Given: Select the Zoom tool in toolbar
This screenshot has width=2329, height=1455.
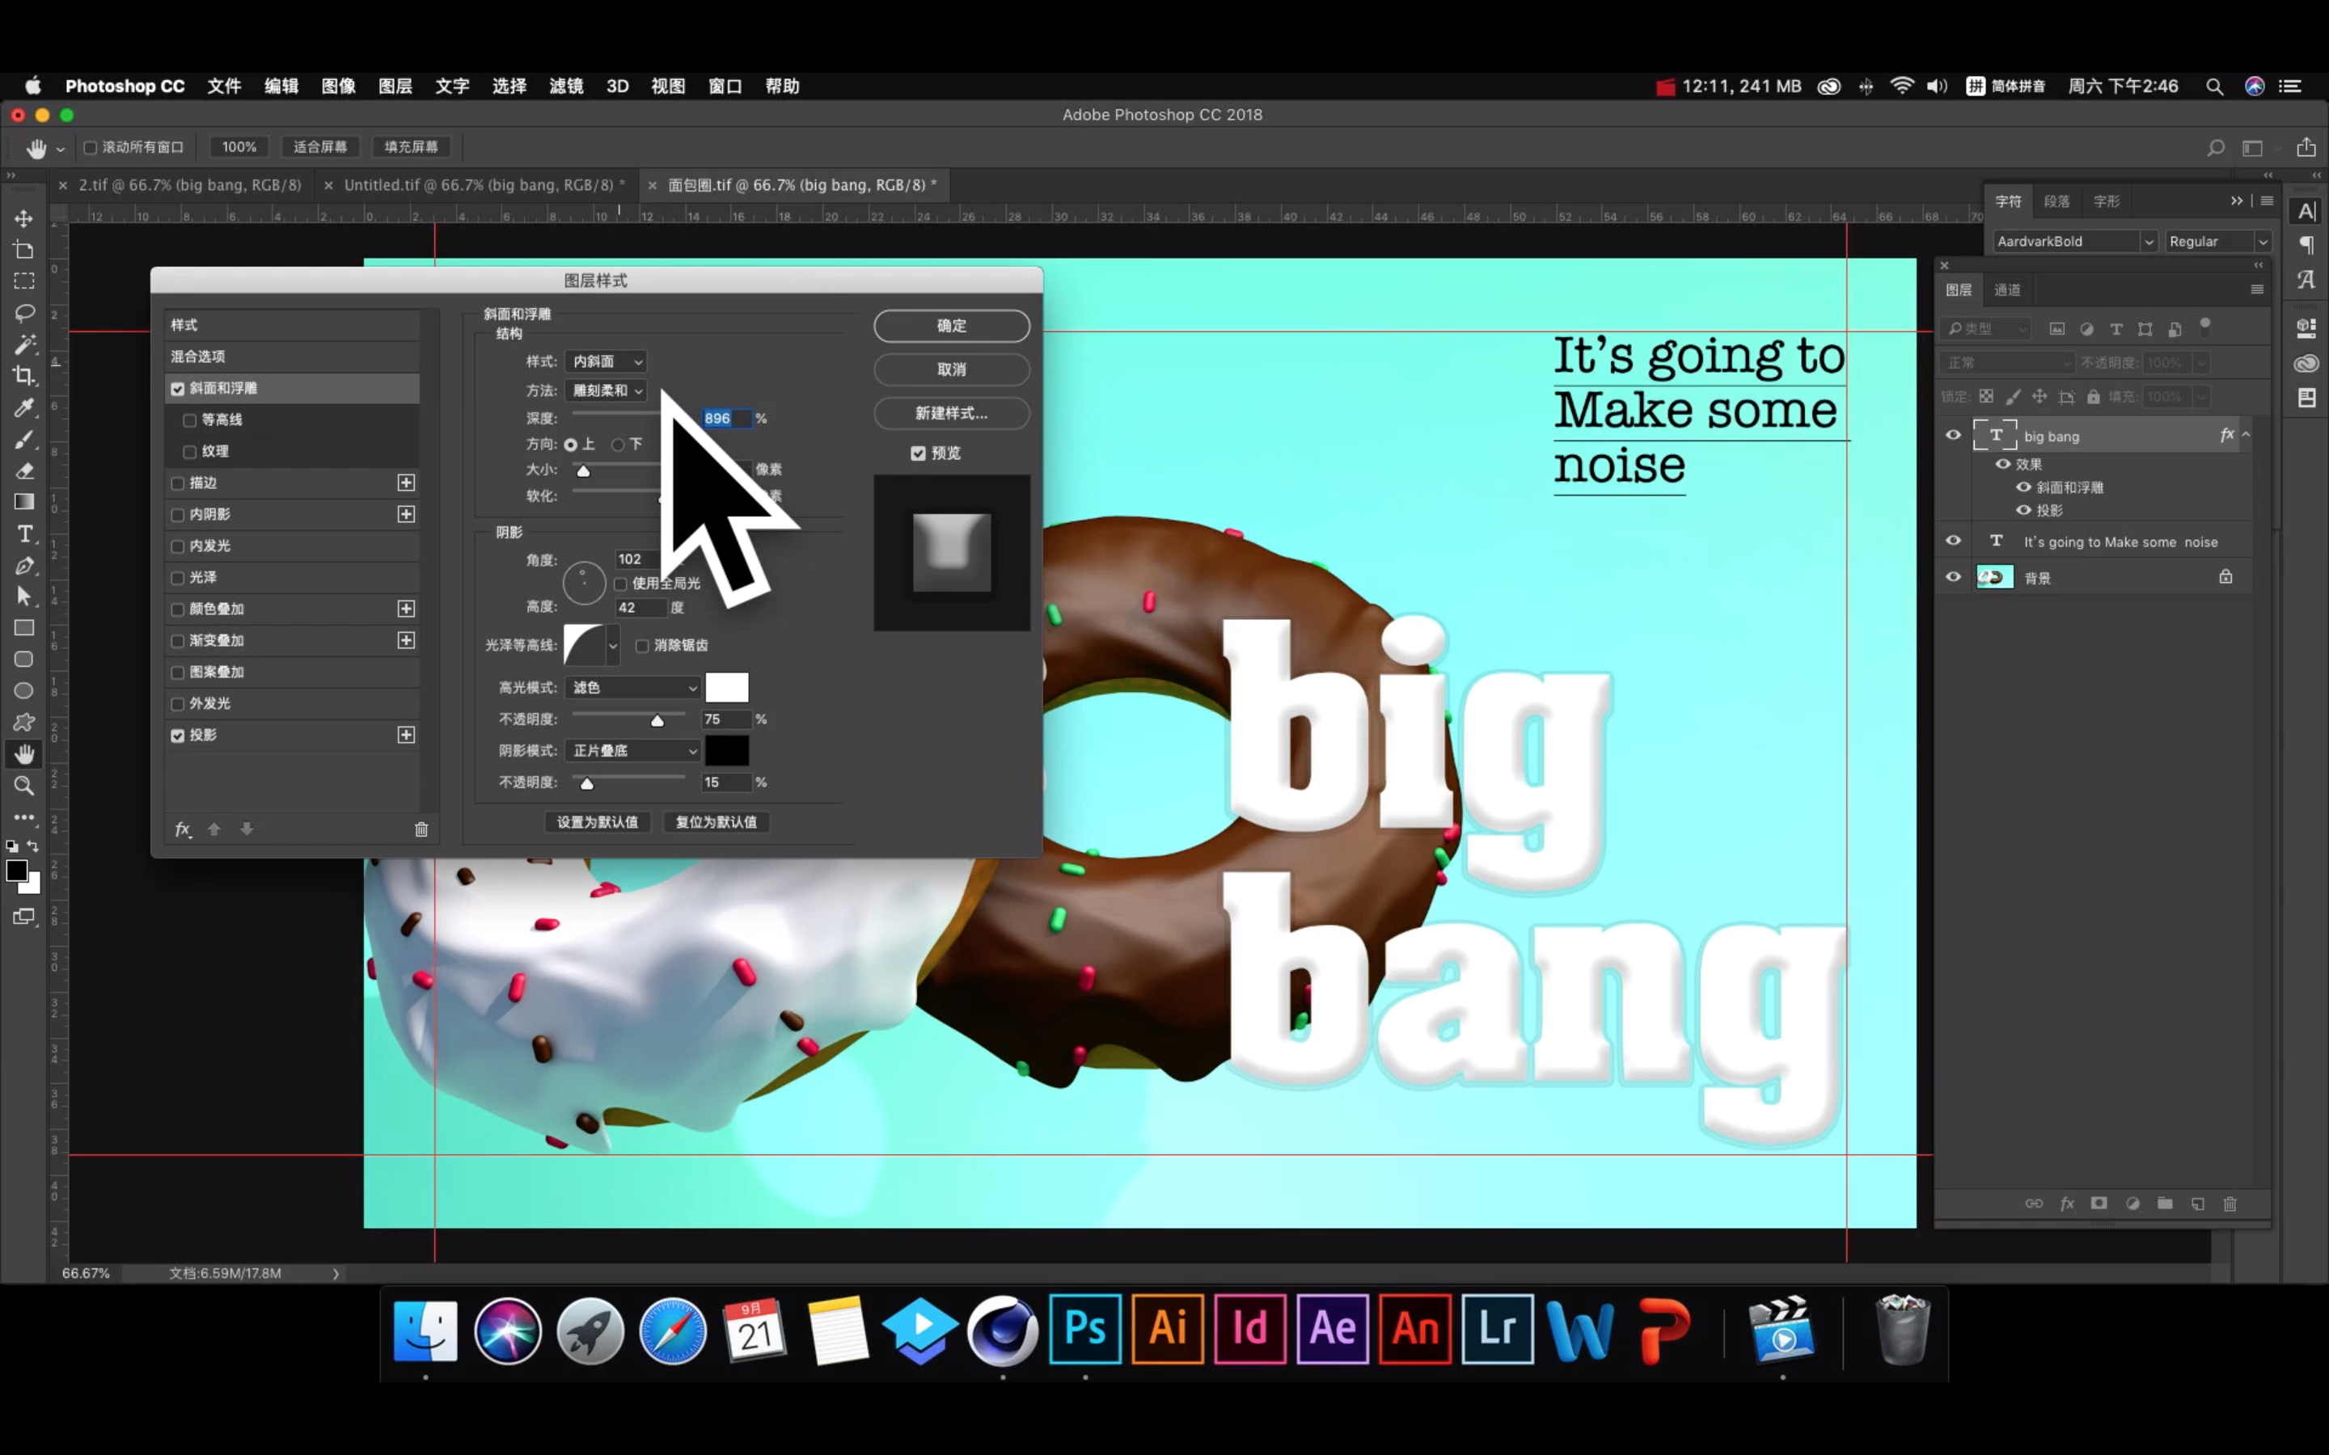Looking at the screenshot, I should 24,785.
